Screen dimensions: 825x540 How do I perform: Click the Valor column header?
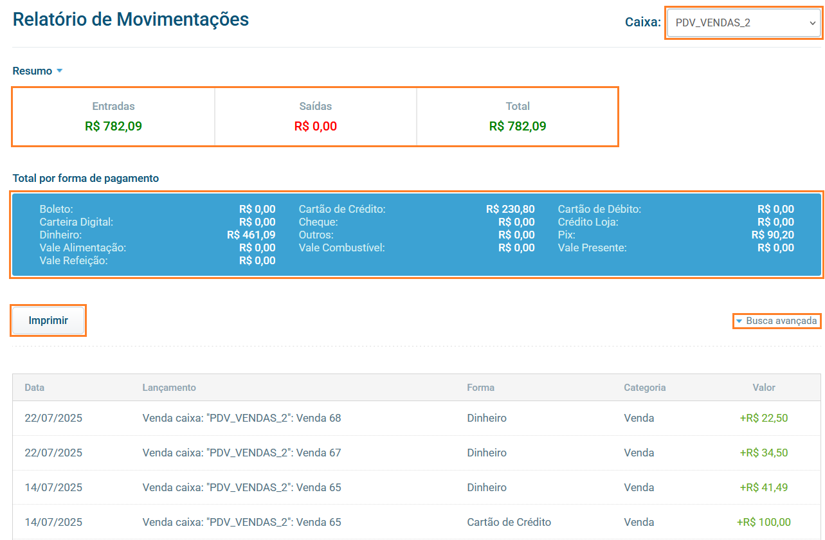coord(764,388)
